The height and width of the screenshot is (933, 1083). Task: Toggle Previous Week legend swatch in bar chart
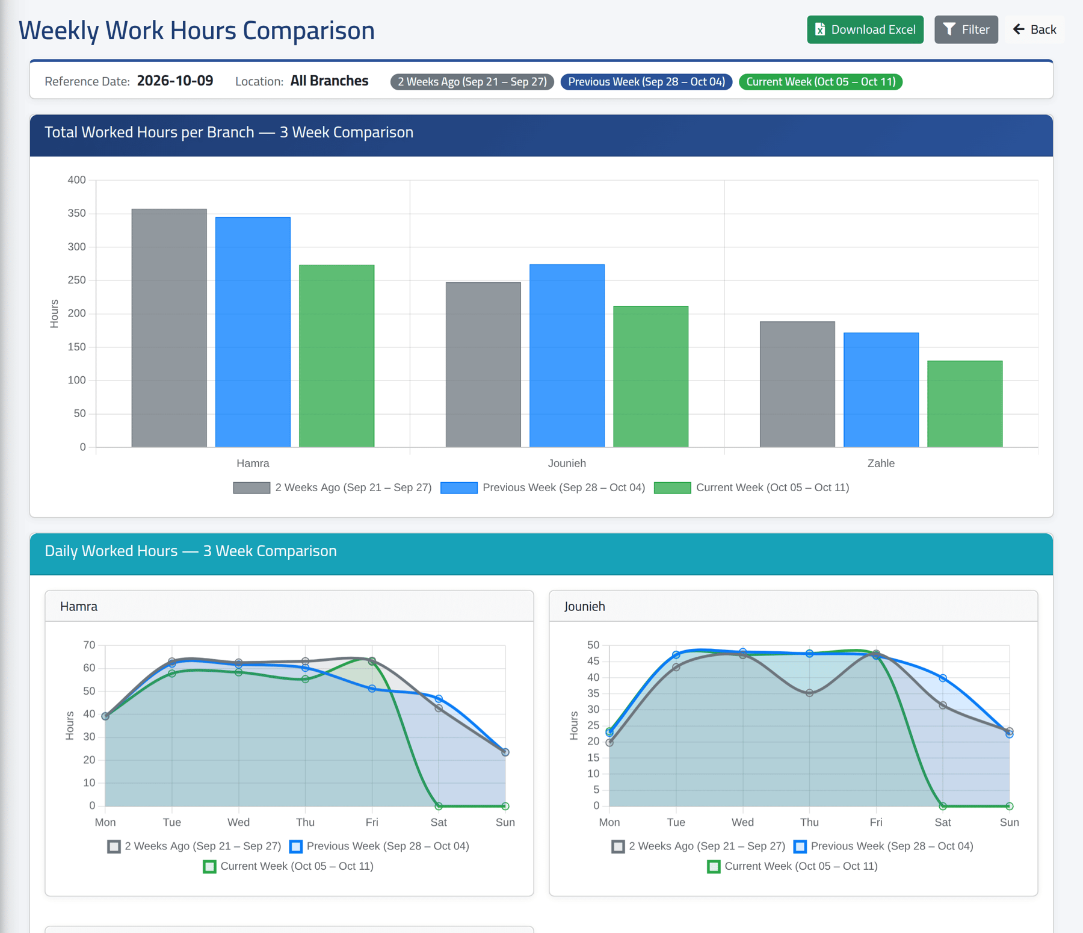[x=459, y=488]
